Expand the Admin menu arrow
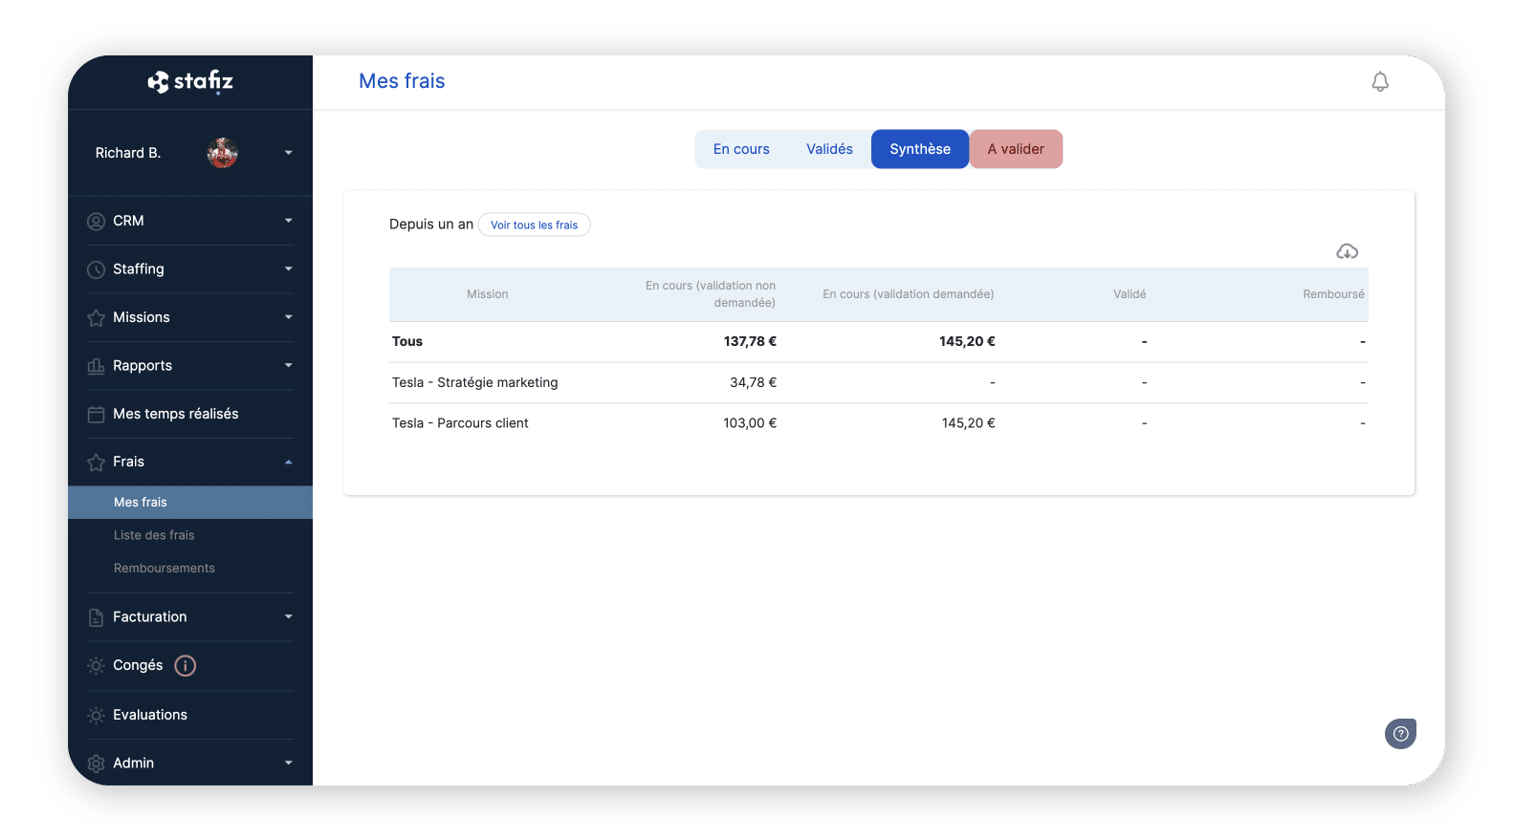Screen dimensions: 1514x839 (289, 763)
